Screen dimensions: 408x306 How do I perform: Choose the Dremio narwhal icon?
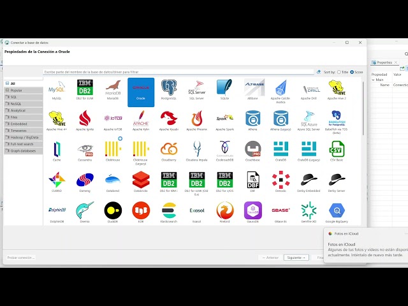click(85, 213)
